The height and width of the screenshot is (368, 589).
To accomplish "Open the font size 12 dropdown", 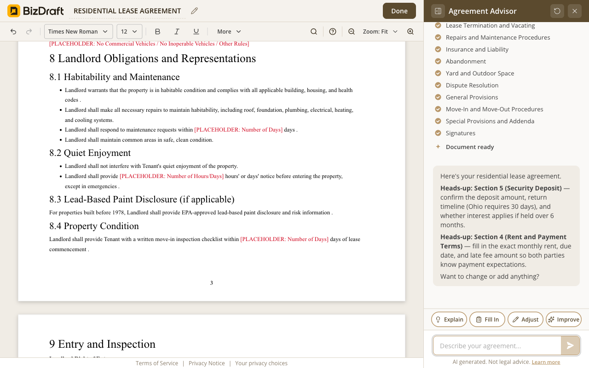I will click(129, 31).
